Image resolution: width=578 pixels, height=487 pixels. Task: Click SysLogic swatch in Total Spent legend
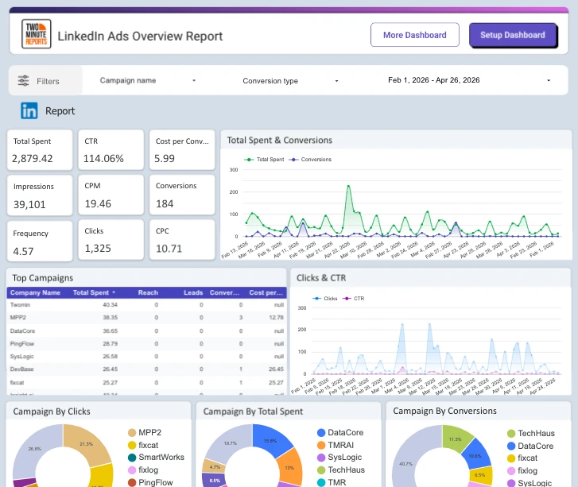321,458
